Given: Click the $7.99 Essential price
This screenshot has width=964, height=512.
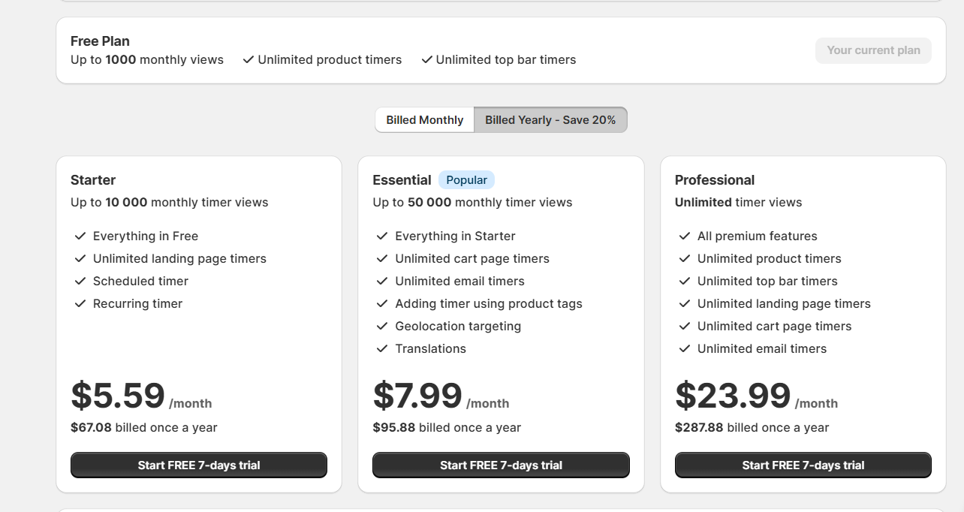Looking at the screenshot, I should (x=417, y=396).
